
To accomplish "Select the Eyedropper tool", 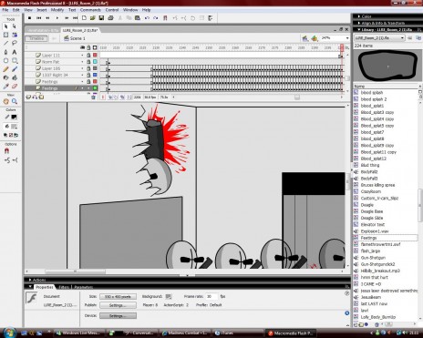I will click(5, 87).
